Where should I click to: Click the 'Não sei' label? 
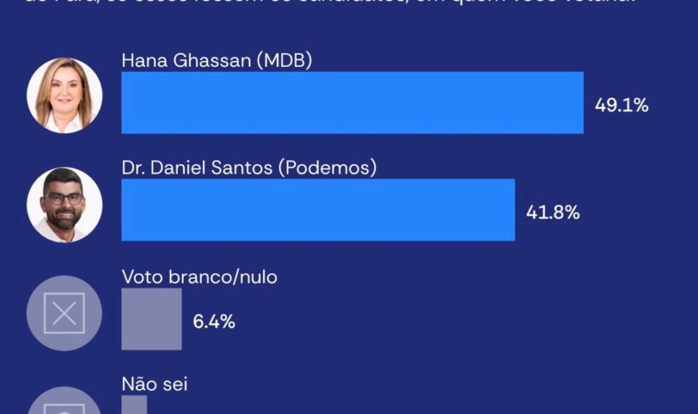(x=155, y=384)
